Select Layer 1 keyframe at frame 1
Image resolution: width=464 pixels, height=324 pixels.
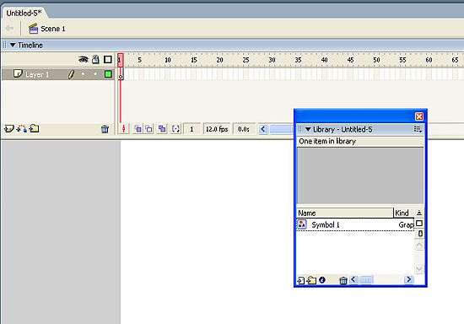pos(121,74)
